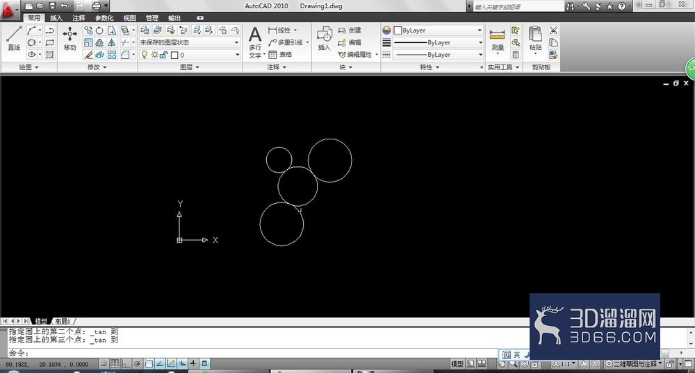The image size is (695, 373).
Task: Click the 粘贴 paste icon
Action: coord(535,38)
